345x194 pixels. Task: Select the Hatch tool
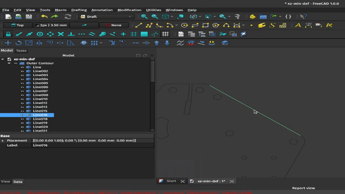tap(283, 25)
